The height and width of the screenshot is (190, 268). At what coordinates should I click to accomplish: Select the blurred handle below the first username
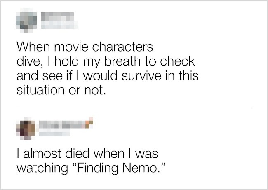click(x=59, y=25)
